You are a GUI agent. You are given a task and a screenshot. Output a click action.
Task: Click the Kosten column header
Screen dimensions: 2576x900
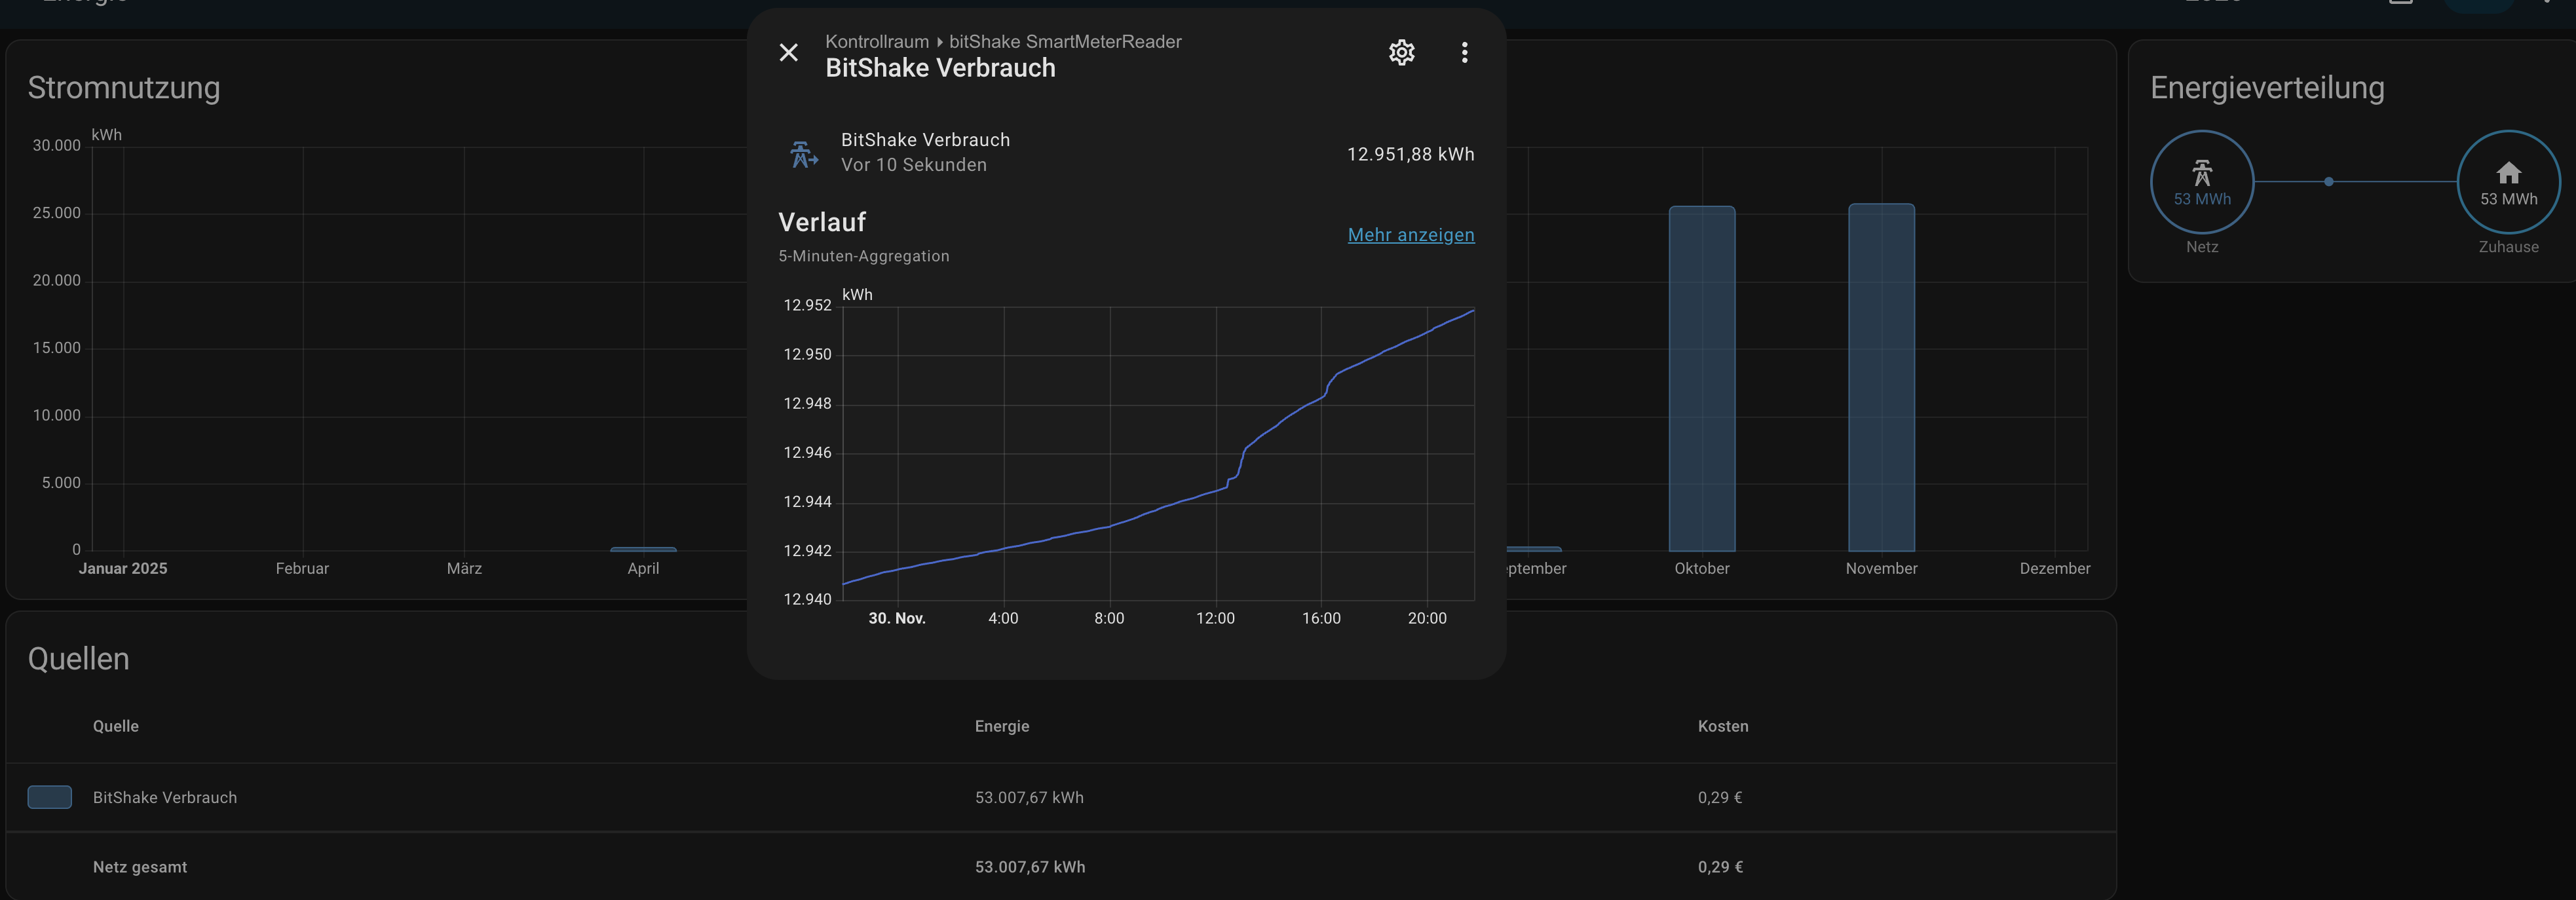pos(1722,726)
